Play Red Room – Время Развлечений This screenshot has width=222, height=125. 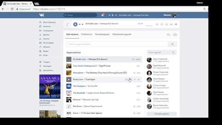tap(69, 106)
